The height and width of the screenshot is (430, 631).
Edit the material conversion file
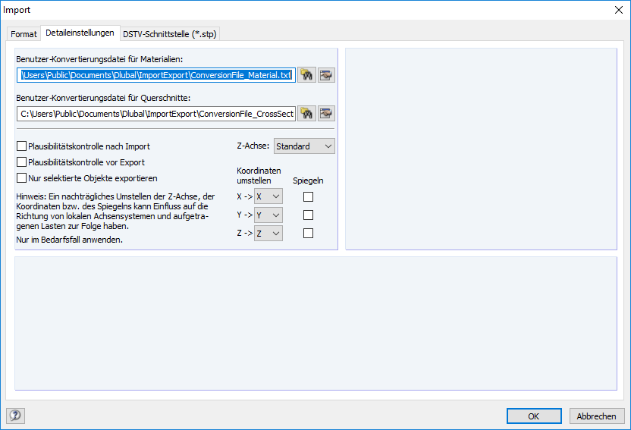[x=326, y=75]
